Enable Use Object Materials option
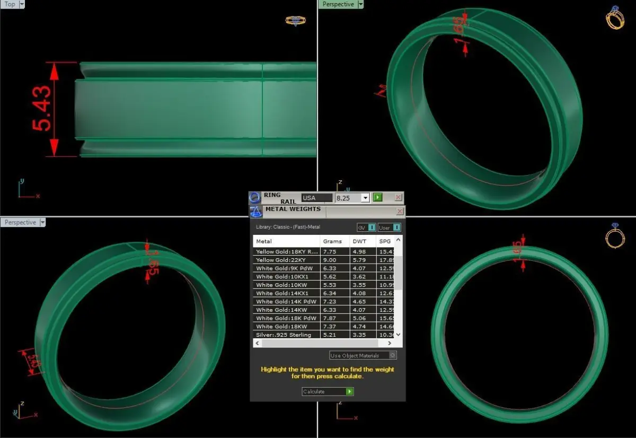The image size is (636, 438). point(363,355)
